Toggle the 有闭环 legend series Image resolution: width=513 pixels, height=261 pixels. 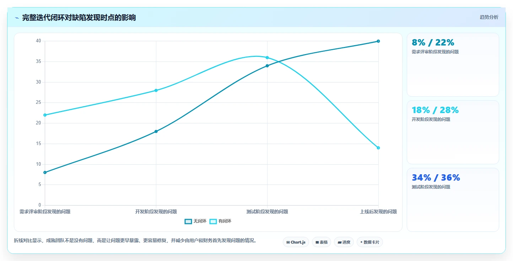click(x=220, y=221)
